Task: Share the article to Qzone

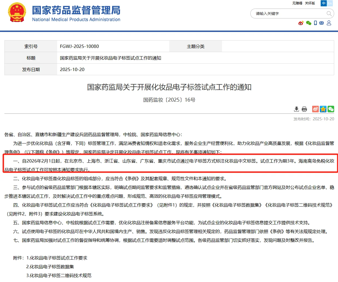Action: click(323, 109)
